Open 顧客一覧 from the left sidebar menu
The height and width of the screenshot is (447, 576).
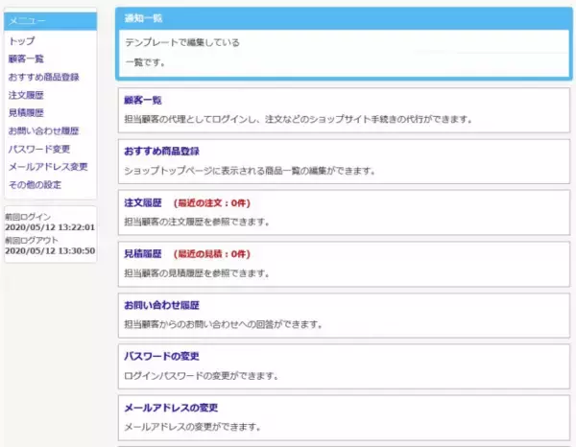click(x=27, y=59)
